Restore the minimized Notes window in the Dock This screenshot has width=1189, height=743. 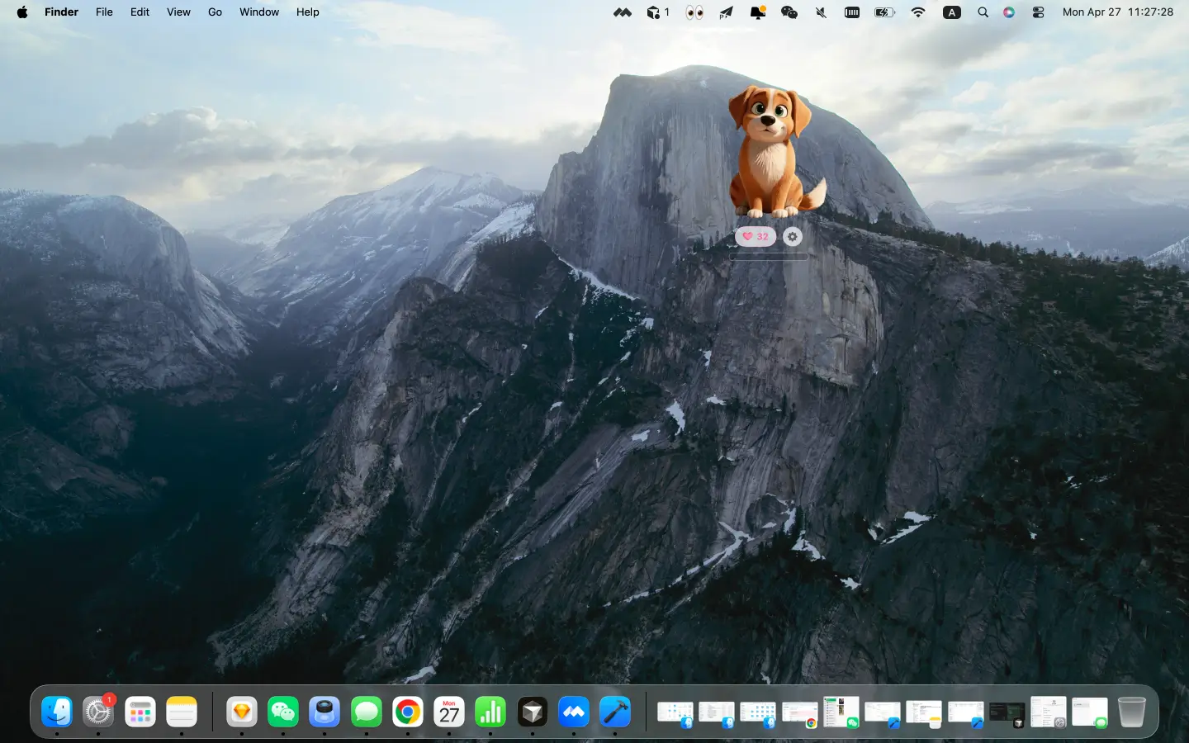click(924, 713)
